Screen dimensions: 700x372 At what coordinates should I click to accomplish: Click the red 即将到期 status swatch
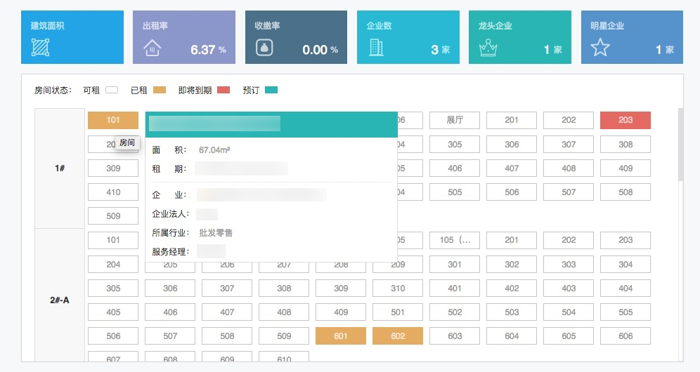click(223, 90)
